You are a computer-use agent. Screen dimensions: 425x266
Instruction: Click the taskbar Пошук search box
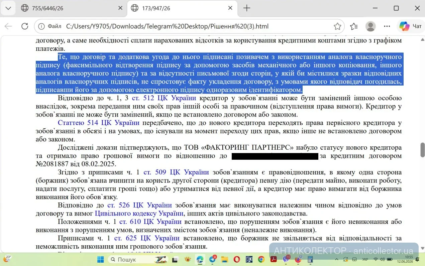click(138, 259)
